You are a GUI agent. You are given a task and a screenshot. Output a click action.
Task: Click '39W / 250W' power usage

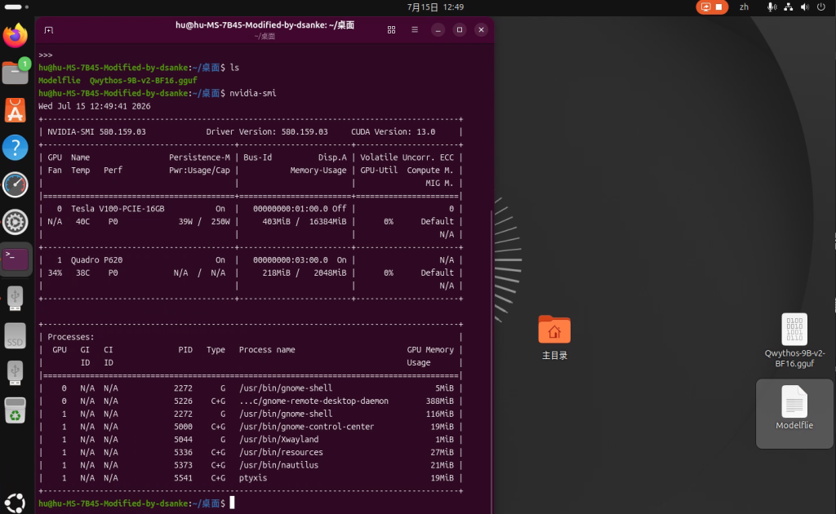204,222
